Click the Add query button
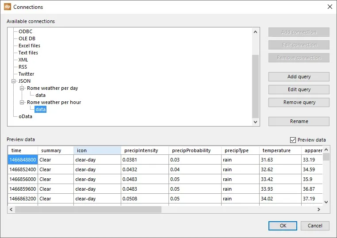Viewport: 337px width, 238px height. click(299, 77)
